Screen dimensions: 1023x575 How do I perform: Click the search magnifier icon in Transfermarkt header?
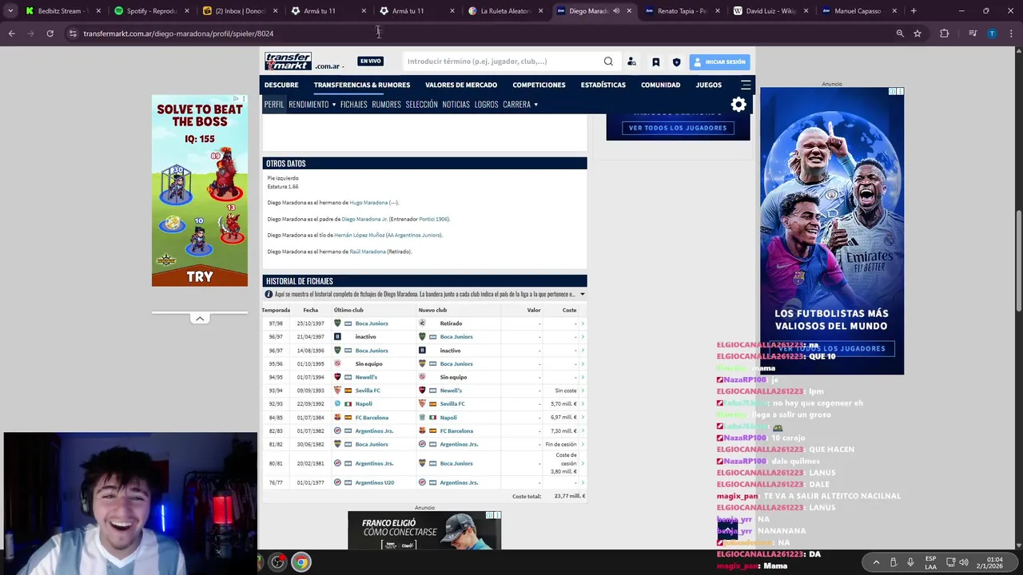608,61
